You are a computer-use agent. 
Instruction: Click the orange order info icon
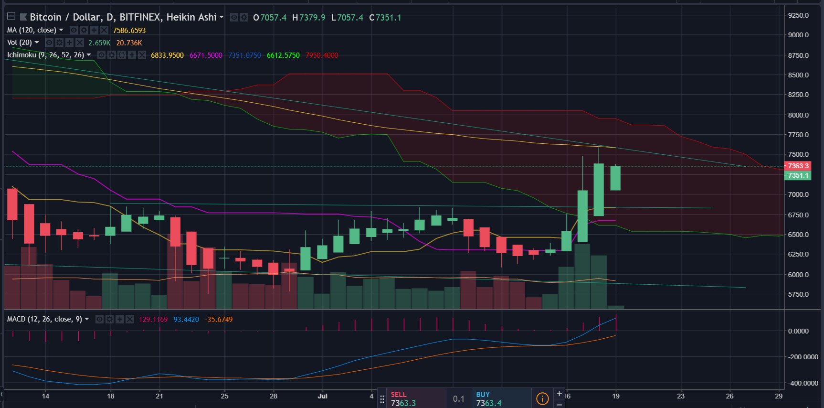click(542, 398)
